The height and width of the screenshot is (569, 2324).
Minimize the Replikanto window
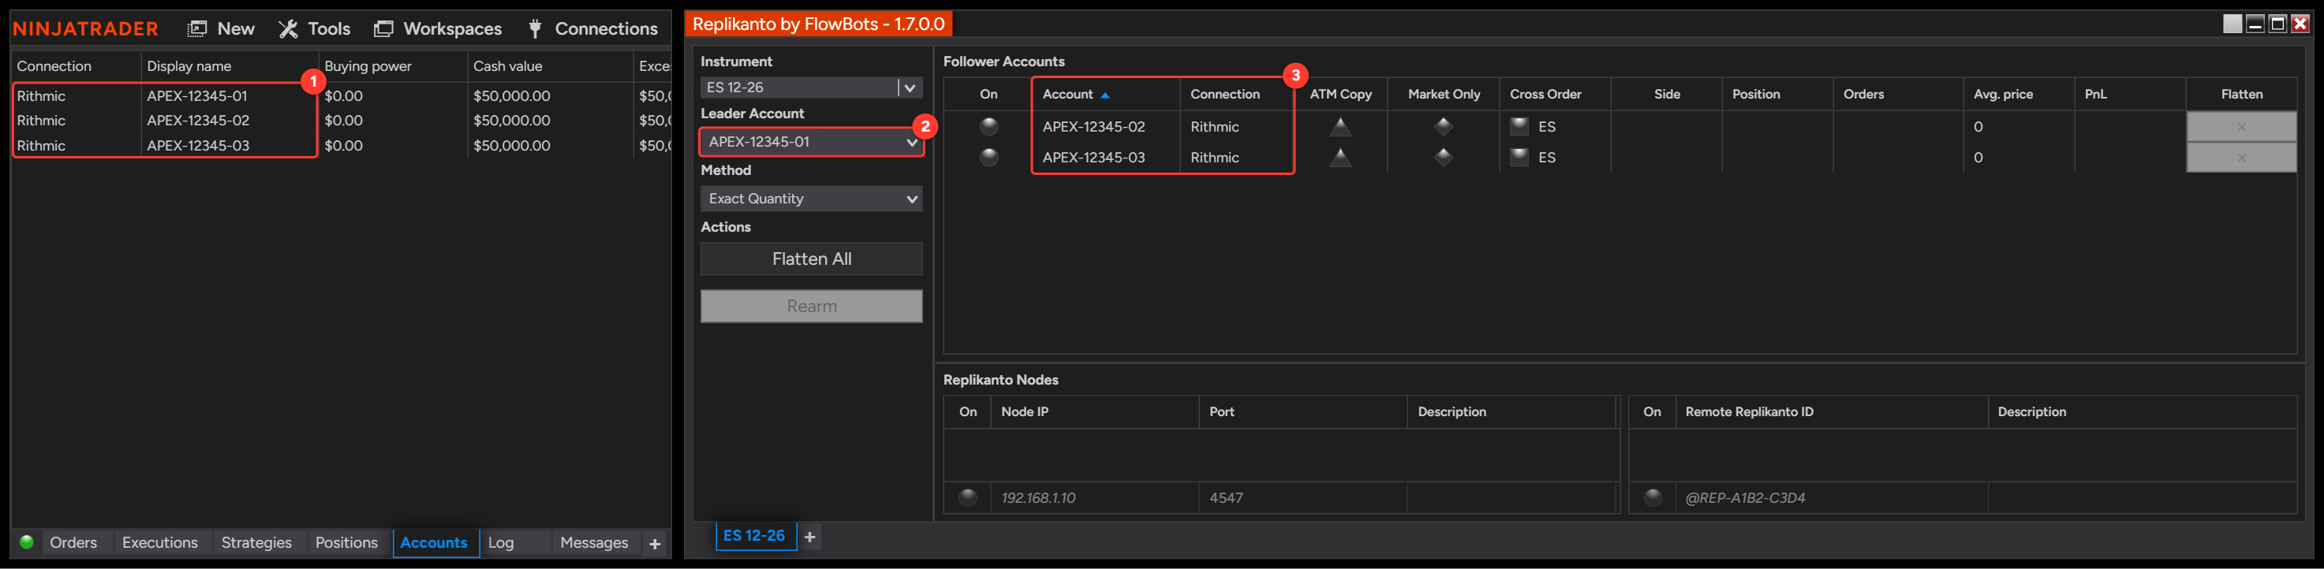point(2255,24)
